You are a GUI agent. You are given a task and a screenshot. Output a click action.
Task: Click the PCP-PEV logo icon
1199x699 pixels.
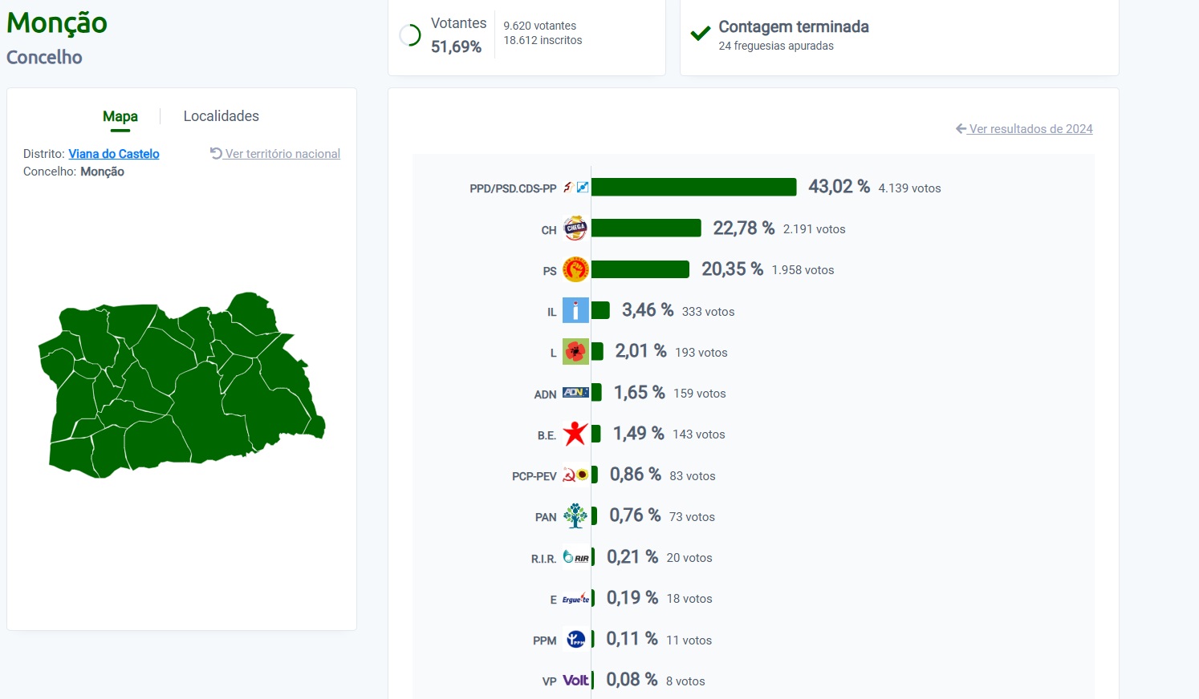tap(575, 475)
